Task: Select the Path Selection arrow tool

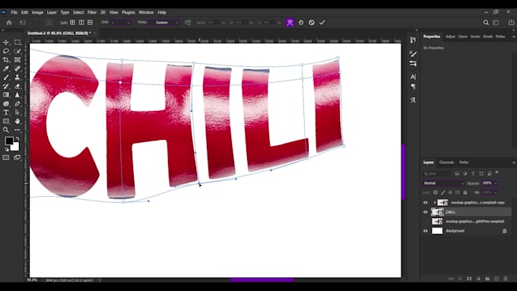Action: [17, 112]
